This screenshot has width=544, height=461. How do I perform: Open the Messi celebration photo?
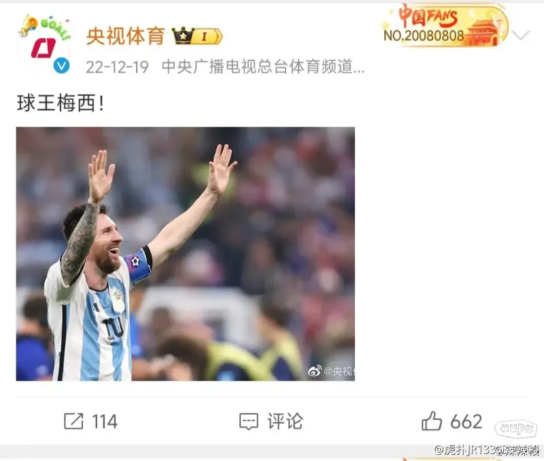[x=185, y=254]
